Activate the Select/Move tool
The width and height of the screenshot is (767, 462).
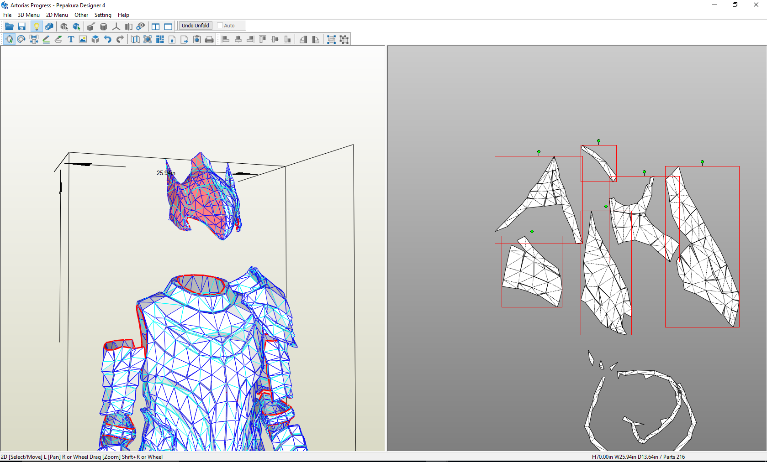(9, 39)
